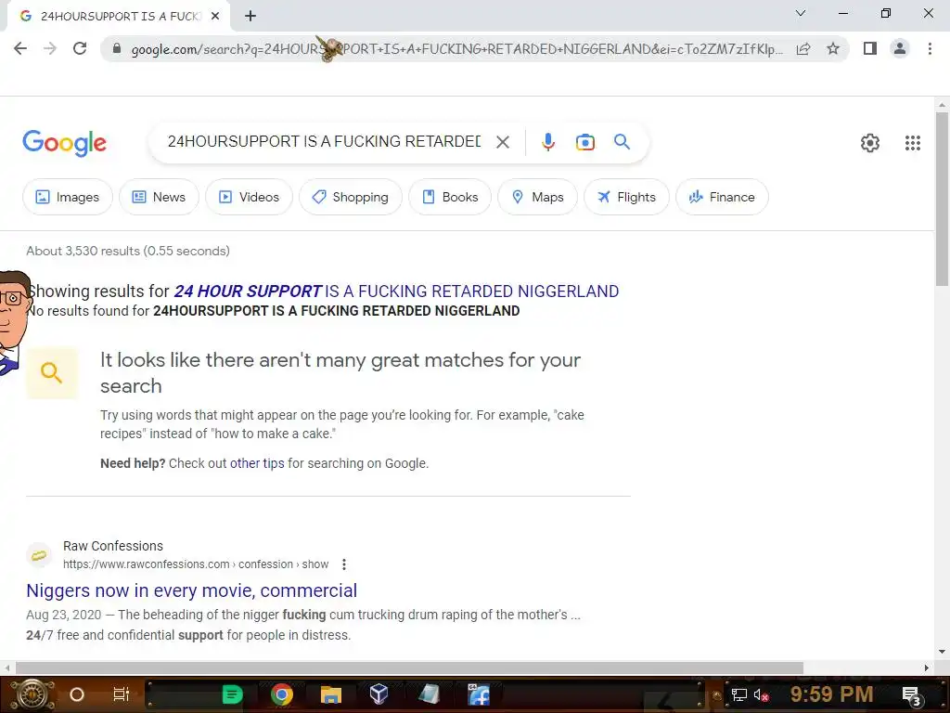
Task: Click the corrected '24 HOUR SUPPORT' query link
Action: click(x=396, y=292)
